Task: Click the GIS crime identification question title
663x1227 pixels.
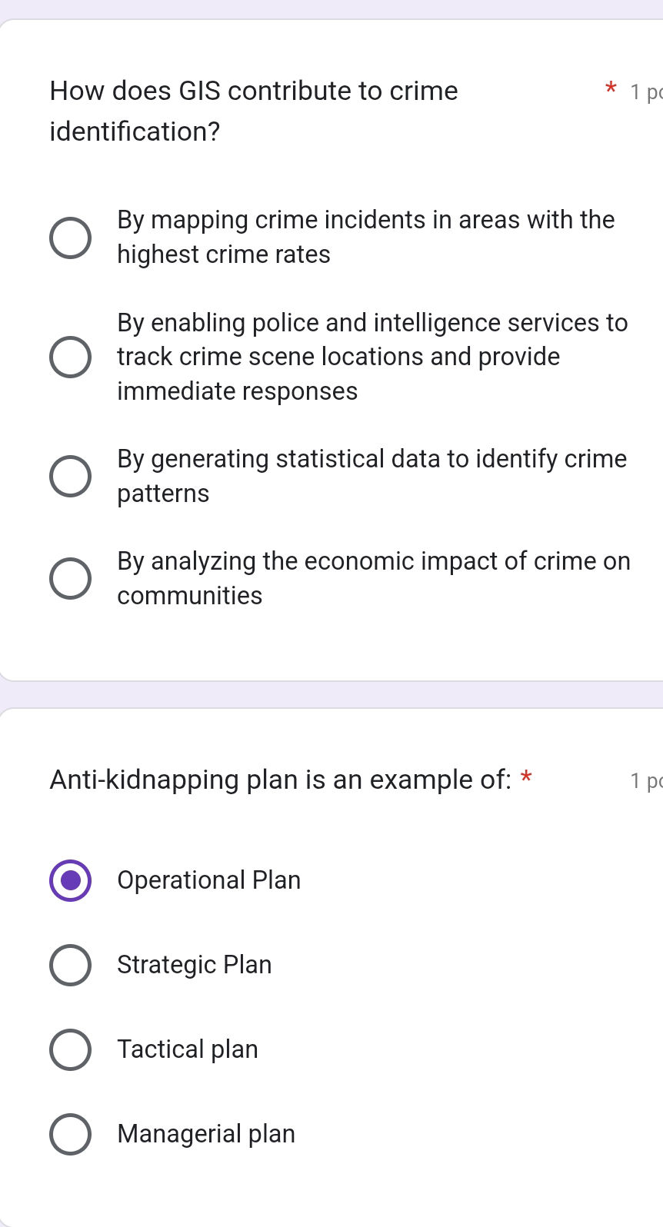Action: 254,111
